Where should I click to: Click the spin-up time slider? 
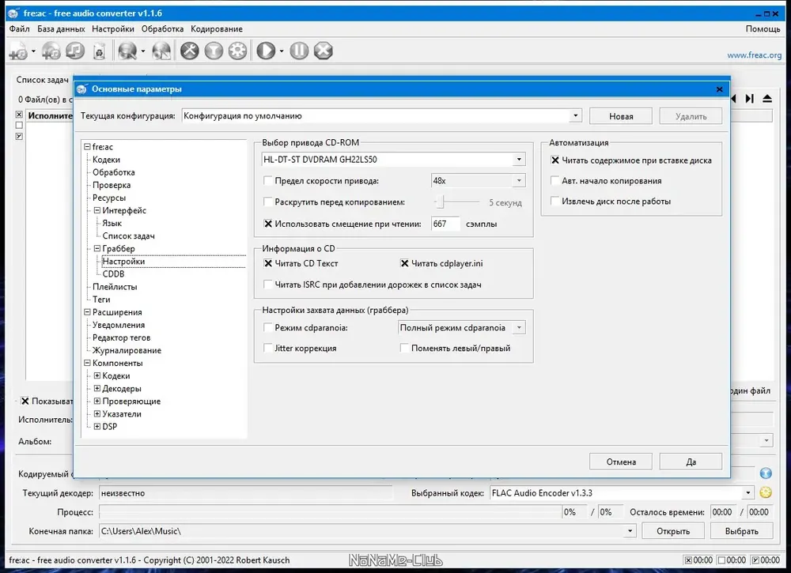point(456,202)
